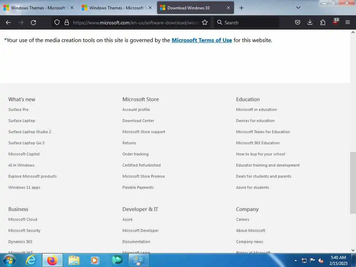
Task: Open the Surface Pro footer link
Action: (18, 110)
